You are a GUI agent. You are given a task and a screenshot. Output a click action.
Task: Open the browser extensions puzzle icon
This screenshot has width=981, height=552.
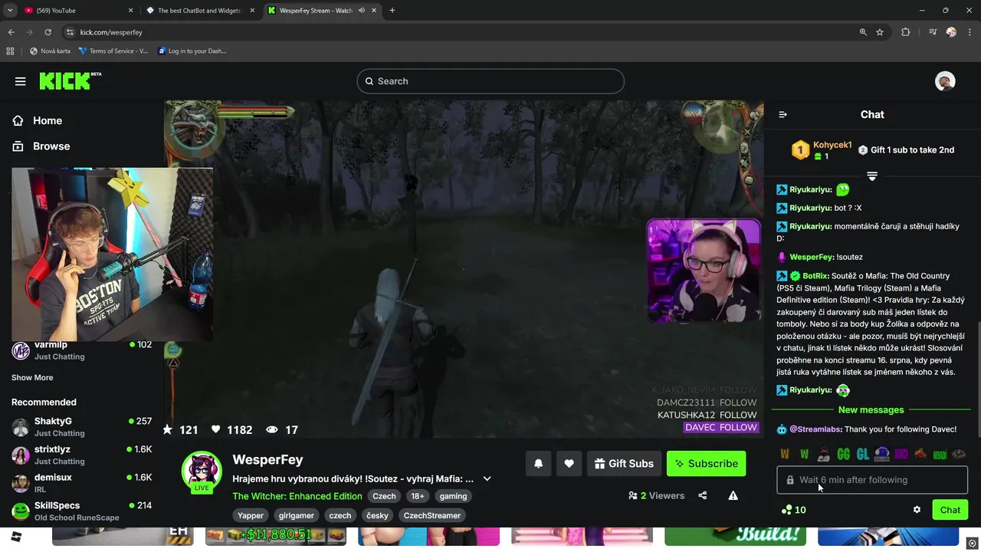(906, 32)
